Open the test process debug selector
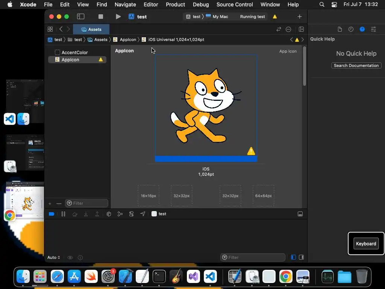The image size is (385, 289). coord(159,214)
